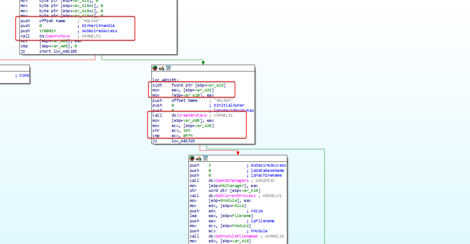
Task: Select the OpenMutexA call name
Action: coord(58,36)
